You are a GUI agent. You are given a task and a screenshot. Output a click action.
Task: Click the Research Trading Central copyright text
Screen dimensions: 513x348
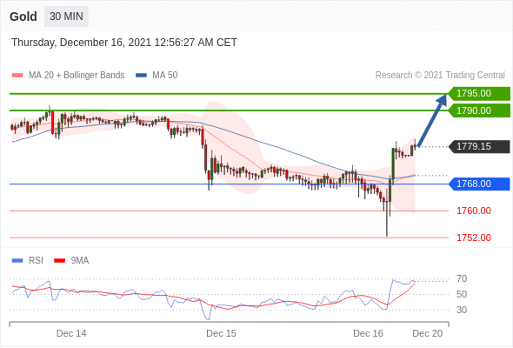pos(440,76)
